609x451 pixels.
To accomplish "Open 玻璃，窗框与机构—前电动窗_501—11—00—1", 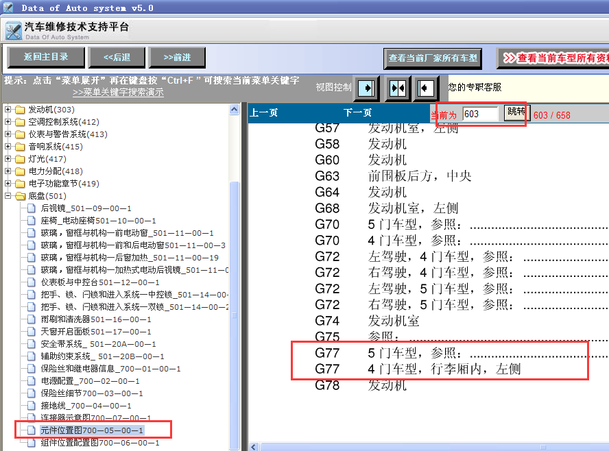I will coord(127,233).
